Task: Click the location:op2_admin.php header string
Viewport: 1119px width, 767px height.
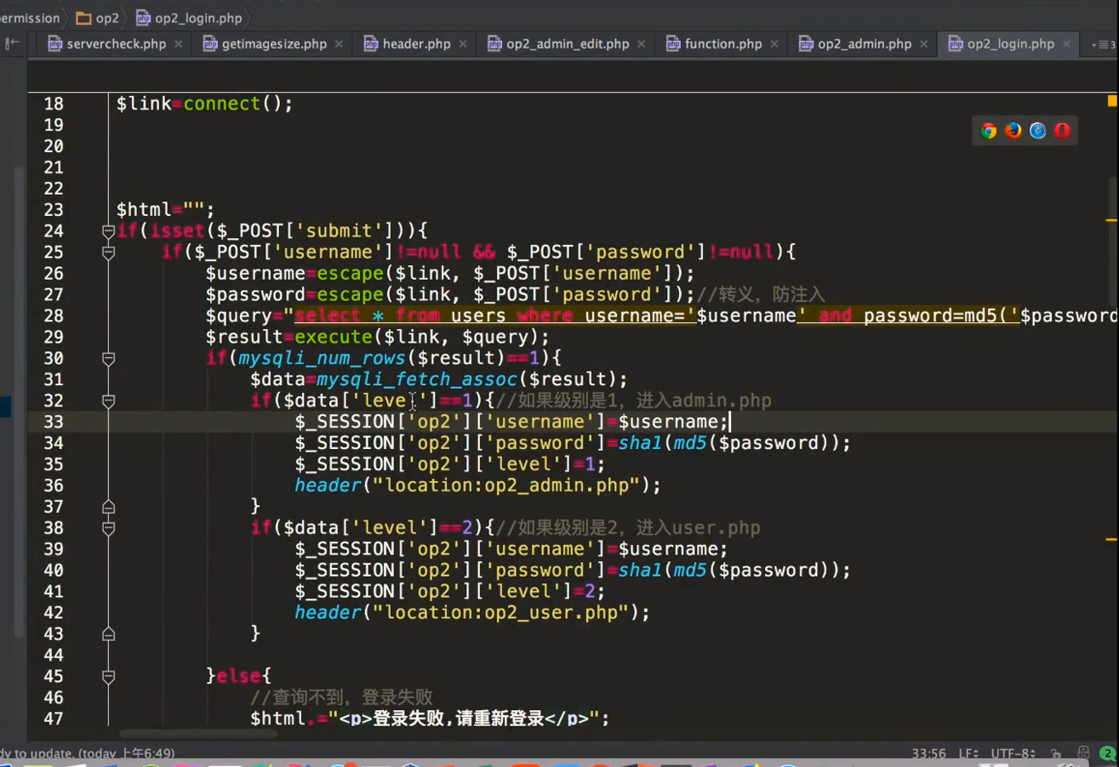Action: (x=511, y=486)
